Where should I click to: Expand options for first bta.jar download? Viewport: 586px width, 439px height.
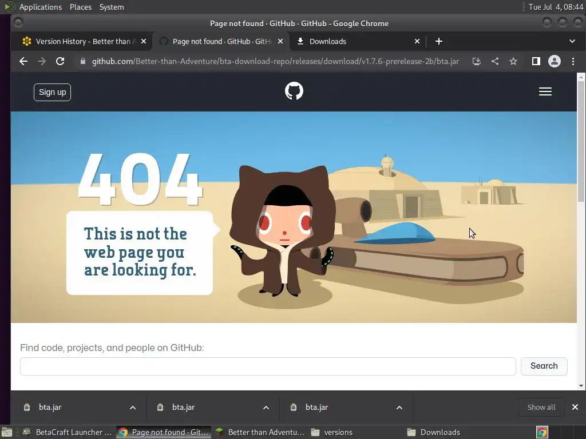[x=133, y=408]
